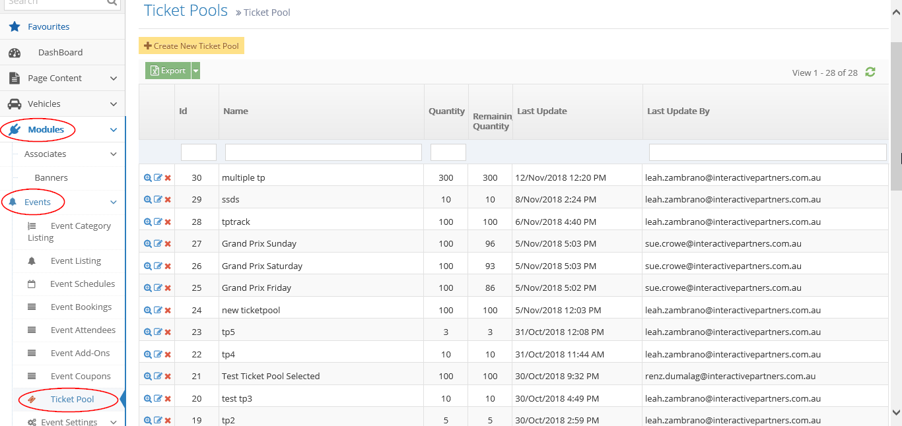Open the Export dropdown arrow
Screen dimensions: 902x426
coord(195,71)
